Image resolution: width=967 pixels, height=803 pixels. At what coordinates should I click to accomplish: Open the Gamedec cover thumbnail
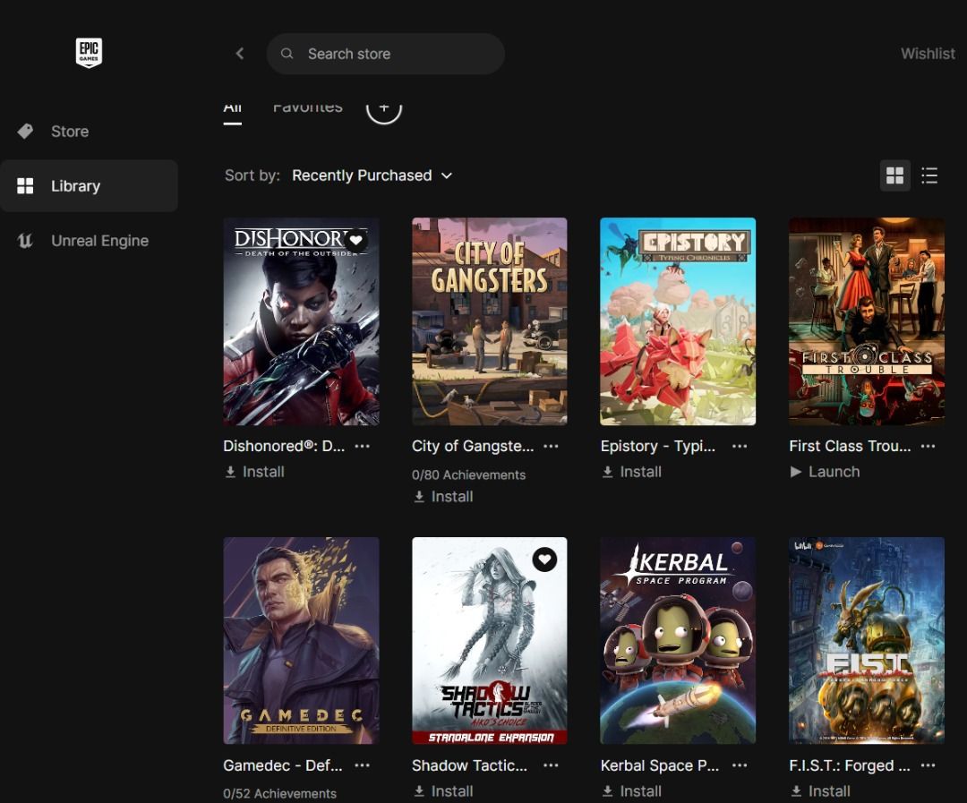click(301, 641)
